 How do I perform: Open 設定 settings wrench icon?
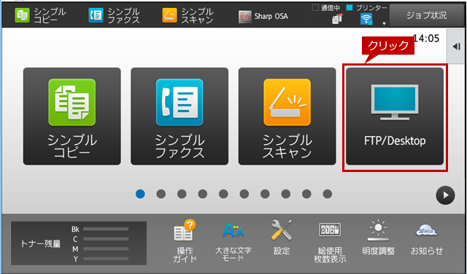point(282,238)
